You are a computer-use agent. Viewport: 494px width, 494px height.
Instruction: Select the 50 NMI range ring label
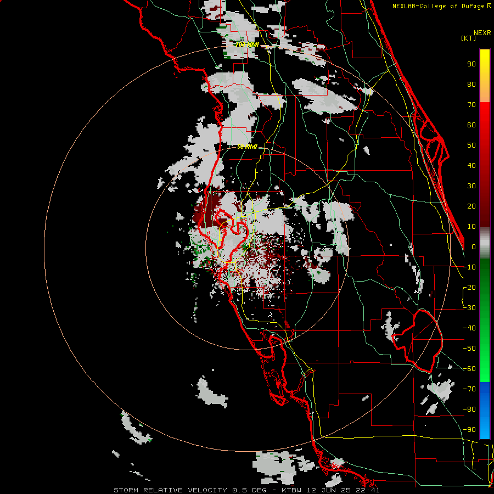click(247, 147)
